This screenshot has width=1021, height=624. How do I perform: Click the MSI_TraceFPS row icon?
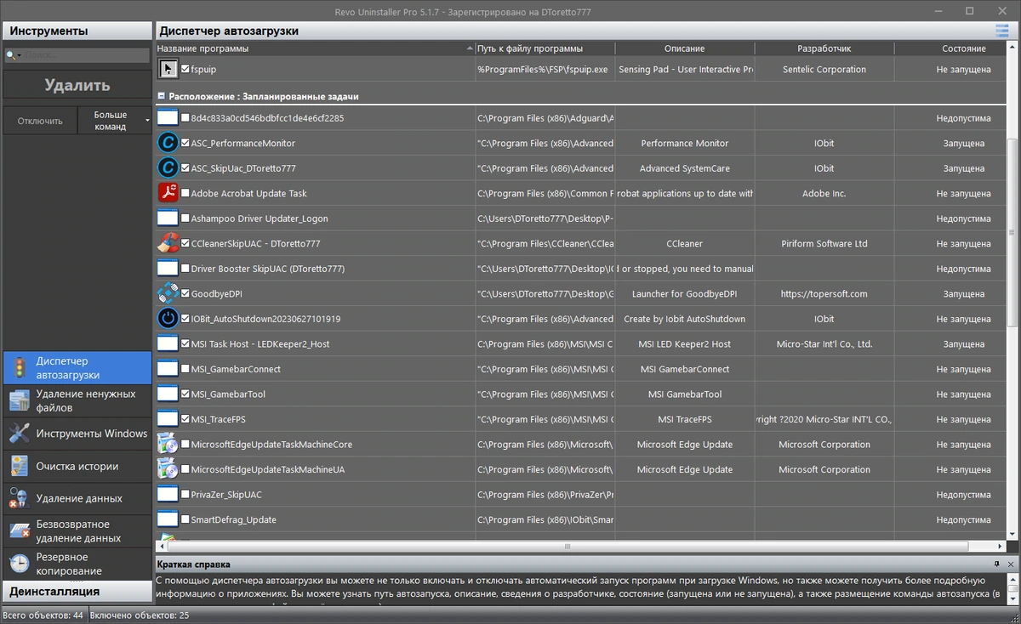pyautogui.click(x=168, y=419)
